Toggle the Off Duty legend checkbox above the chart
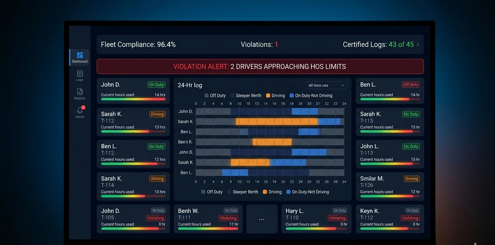 point(207,95)
